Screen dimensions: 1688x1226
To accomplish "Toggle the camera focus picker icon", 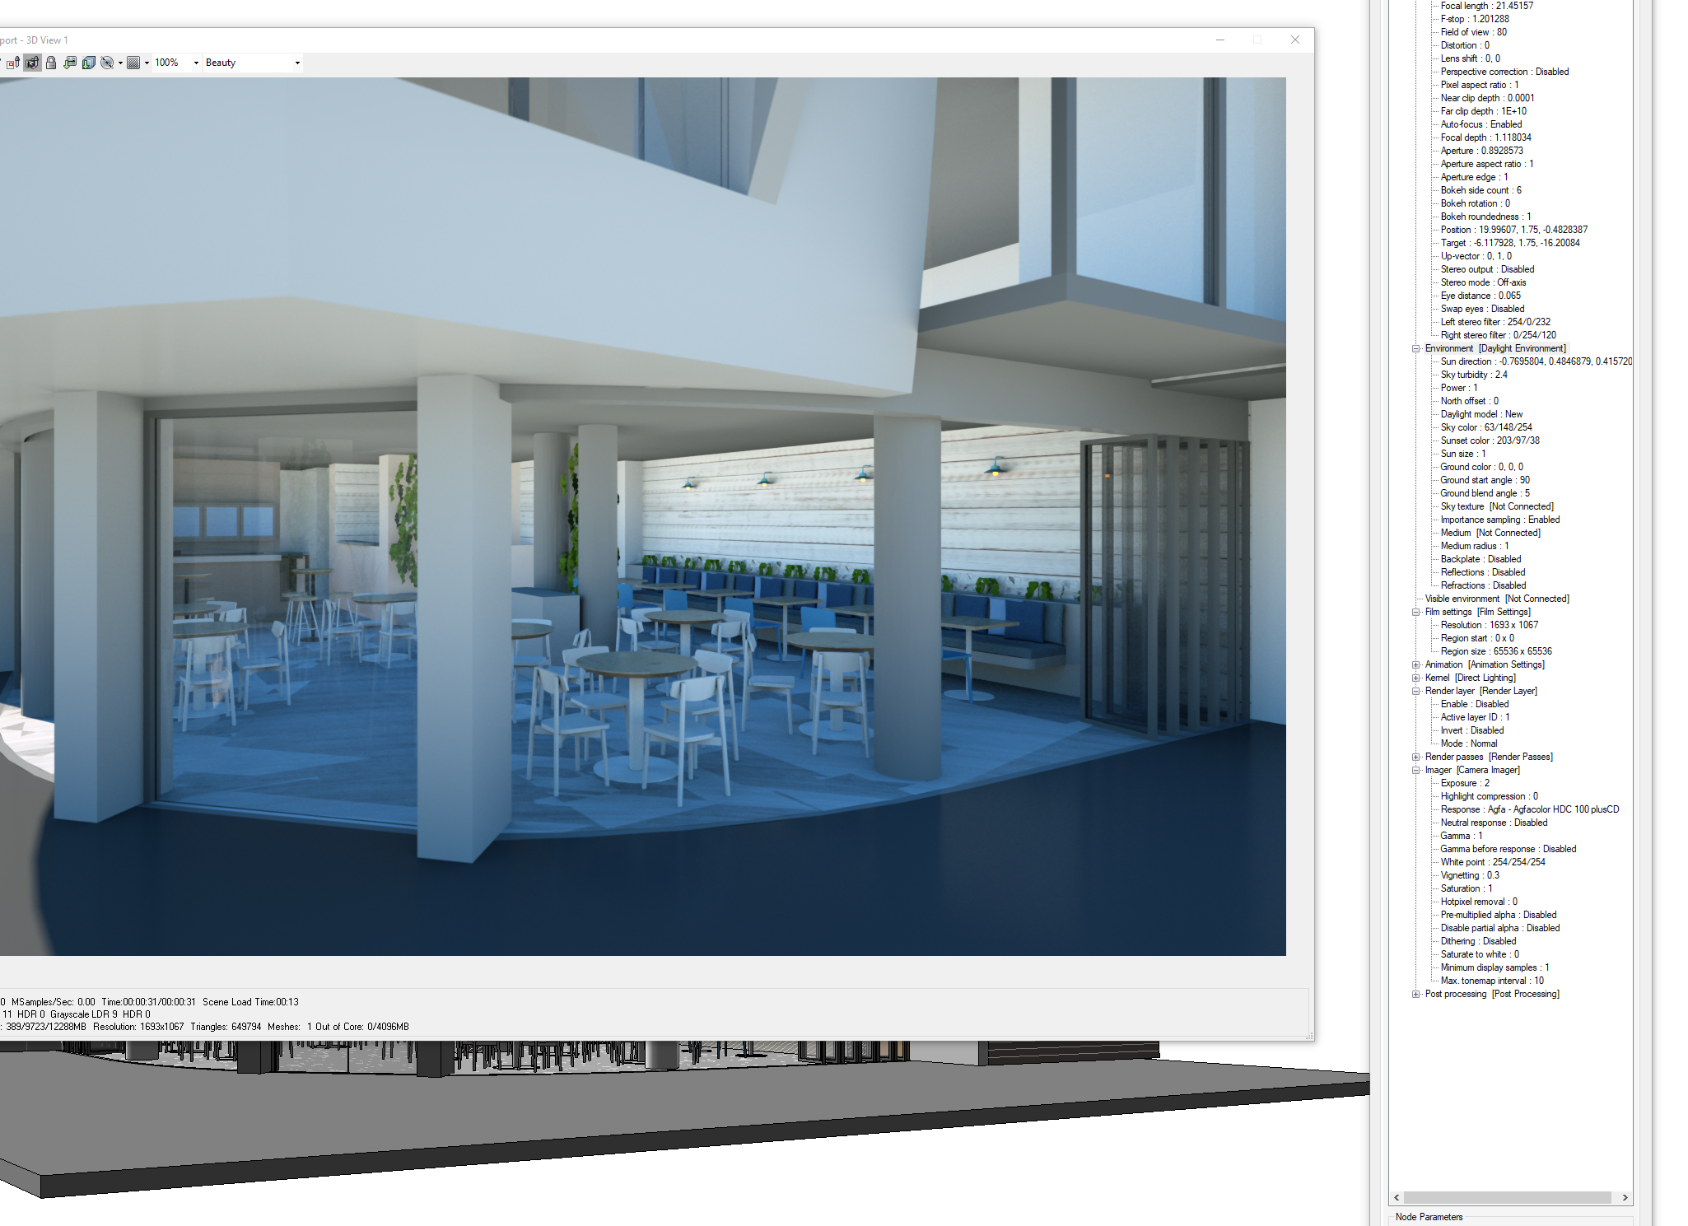I will coord(32,63).
